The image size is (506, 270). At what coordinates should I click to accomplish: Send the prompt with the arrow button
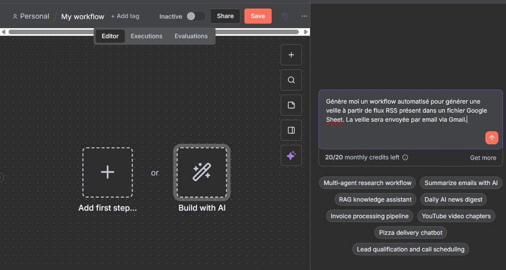click(492, 138)
